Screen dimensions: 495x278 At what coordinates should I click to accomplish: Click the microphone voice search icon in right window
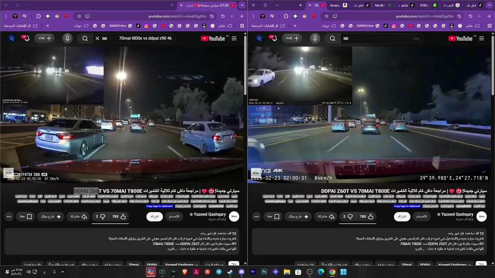(315, 38)
